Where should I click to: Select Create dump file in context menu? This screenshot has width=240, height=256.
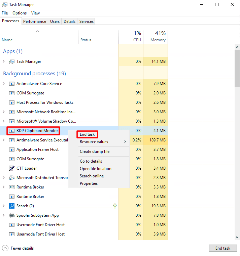[x=95, y=152]
